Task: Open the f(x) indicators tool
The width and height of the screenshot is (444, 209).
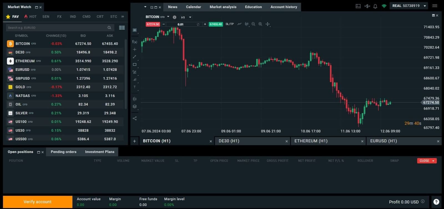Action: [x=135, y=42]
